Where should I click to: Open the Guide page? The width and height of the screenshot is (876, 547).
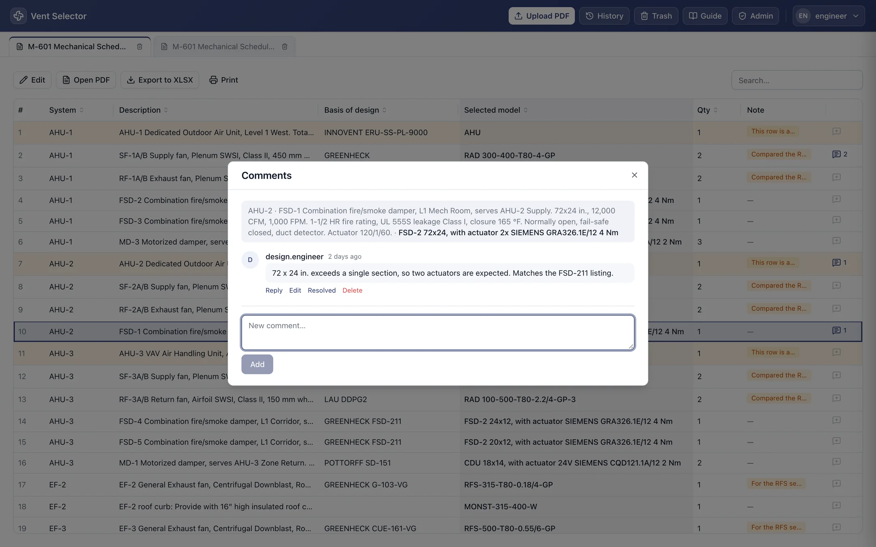[x=705, y=16]
